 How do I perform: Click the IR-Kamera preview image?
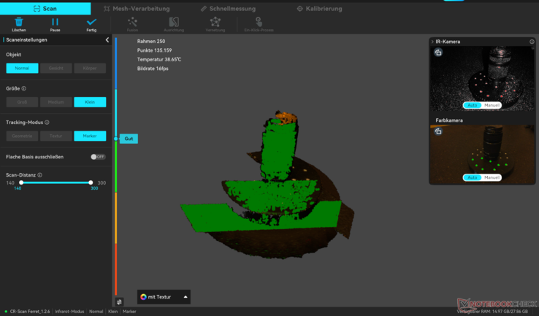click(x=482, y=79)
